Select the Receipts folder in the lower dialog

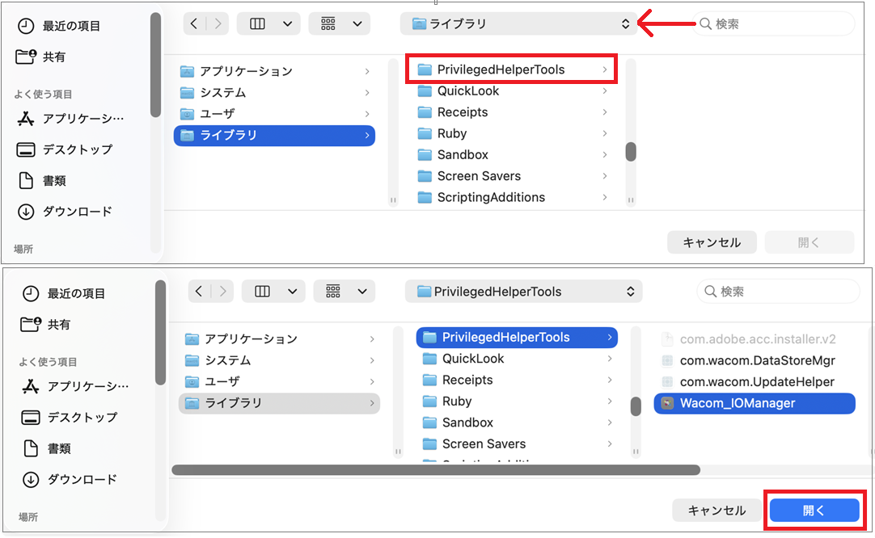(x=517, y=380)
